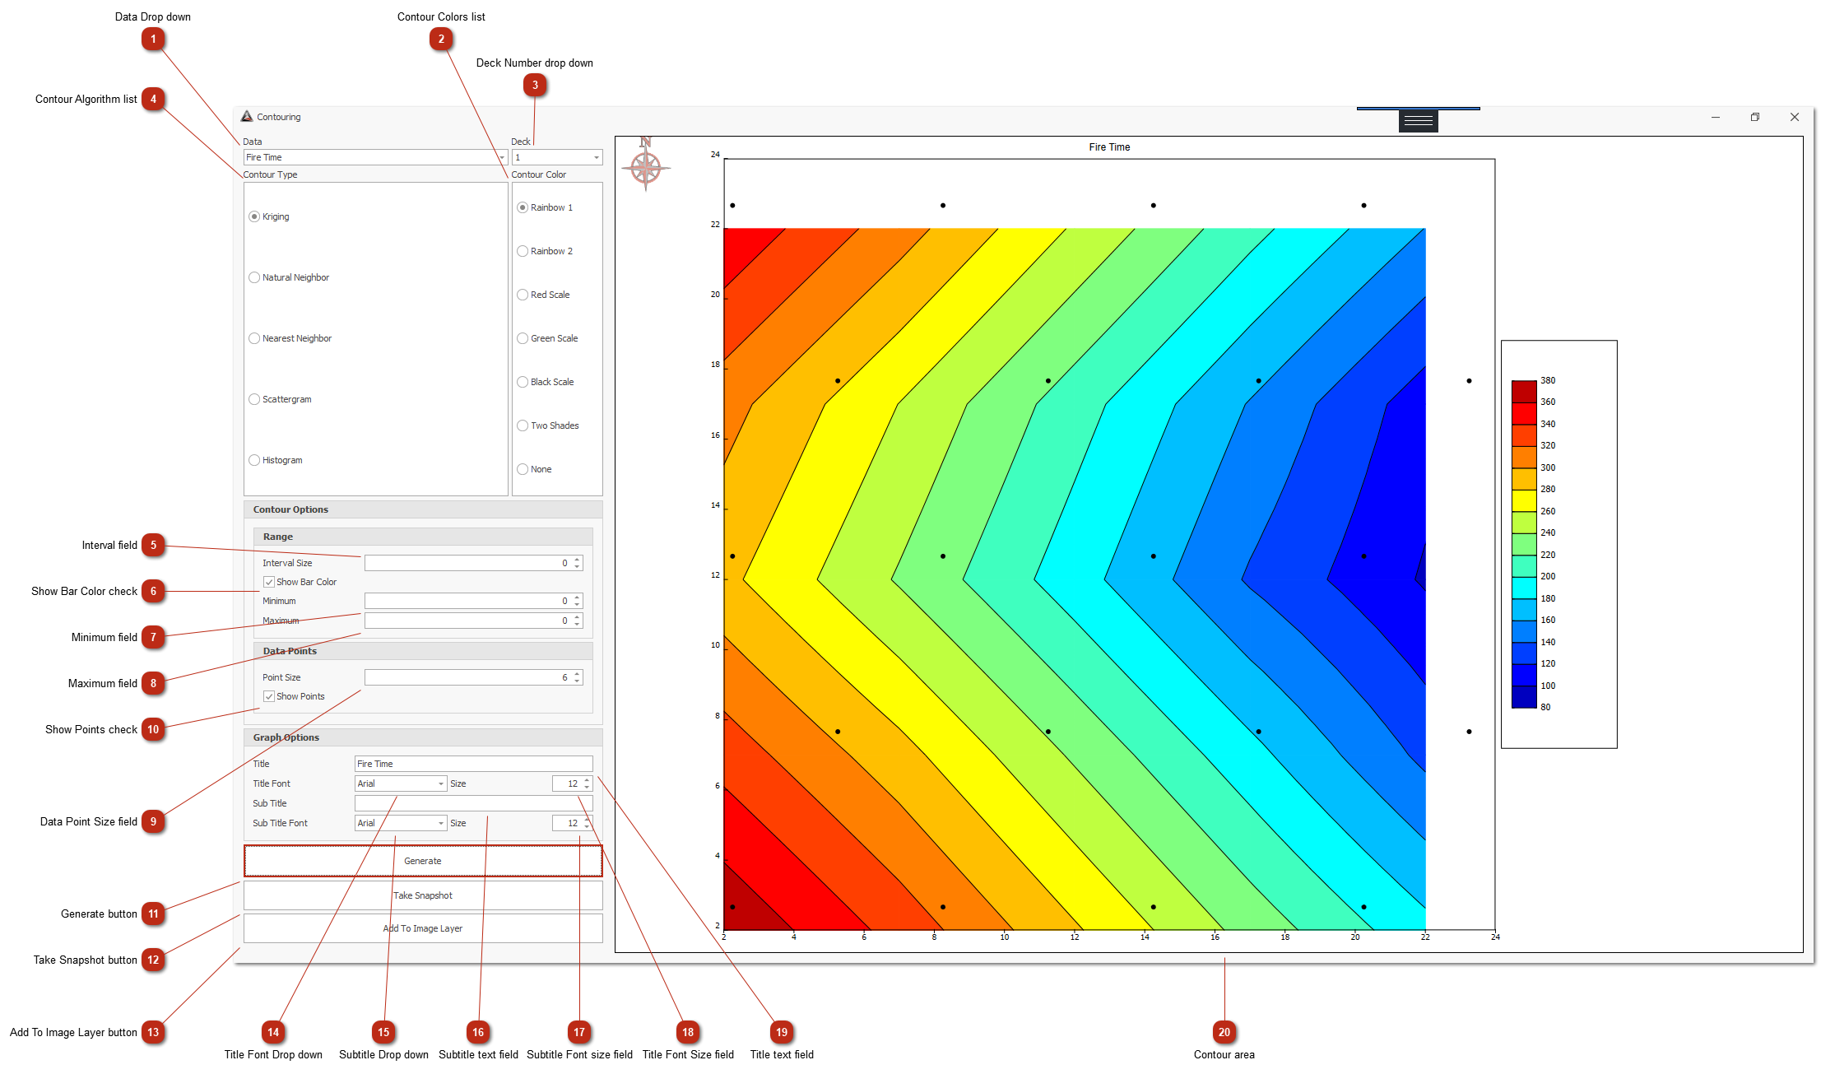
Task: Click the Add To Image Layer button
Action: tap(423, 929)
